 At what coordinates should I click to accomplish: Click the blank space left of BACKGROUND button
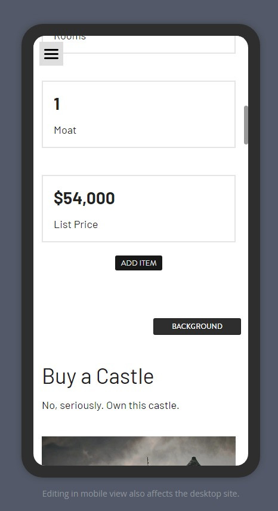[x=93, y=327]
